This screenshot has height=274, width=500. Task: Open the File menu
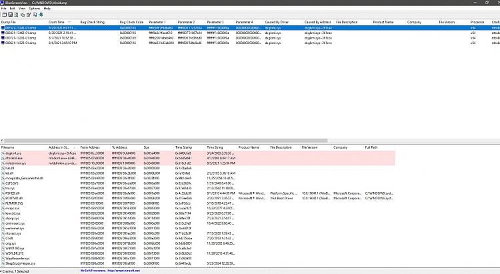click(x=3, y=8)
